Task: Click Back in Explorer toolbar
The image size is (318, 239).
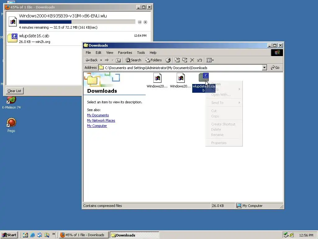Action: click(x=92, y=60)
